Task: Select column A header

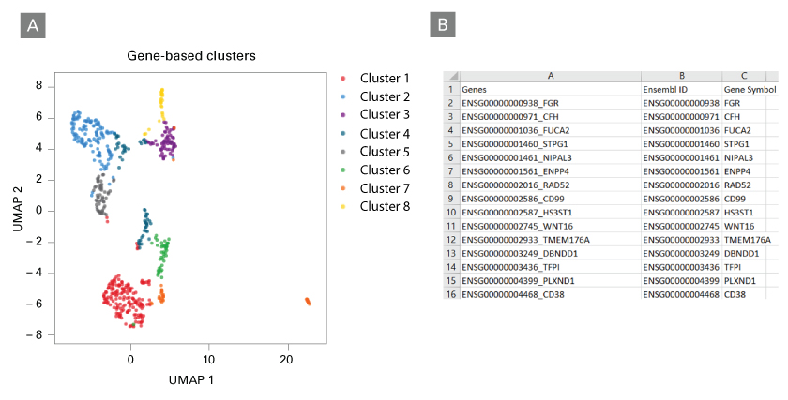Action: pyautogui.click(x=551, y=76)
